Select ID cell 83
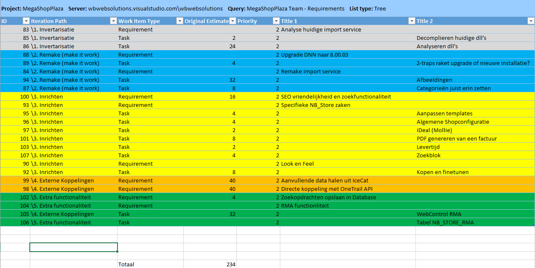Screen dimensions: 535x268 [15, 29]
